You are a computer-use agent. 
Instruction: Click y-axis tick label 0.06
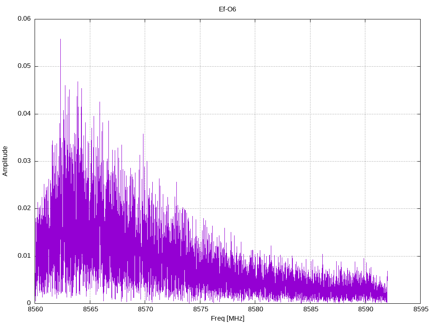point(24,19)
